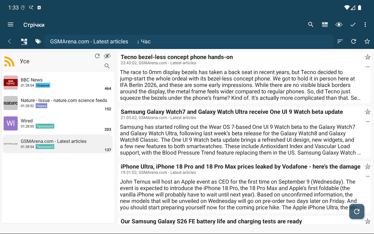374x234 pixels.
Task: Star the Samsung Galaxy Watch7 article
Action: [x=368, y=112]
